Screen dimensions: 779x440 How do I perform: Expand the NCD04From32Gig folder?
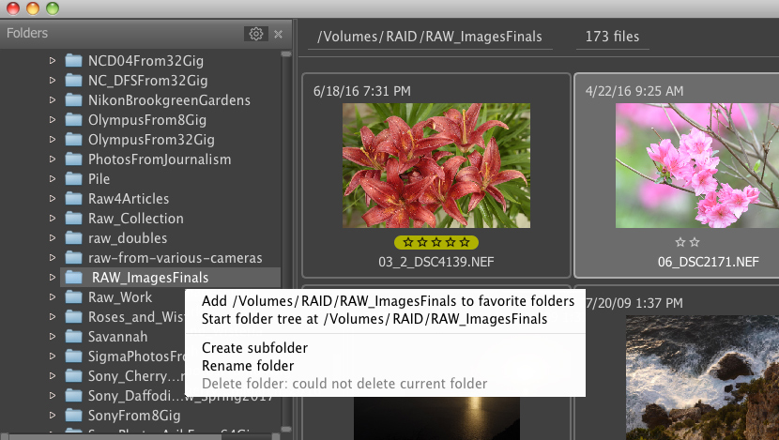point(53,61)
